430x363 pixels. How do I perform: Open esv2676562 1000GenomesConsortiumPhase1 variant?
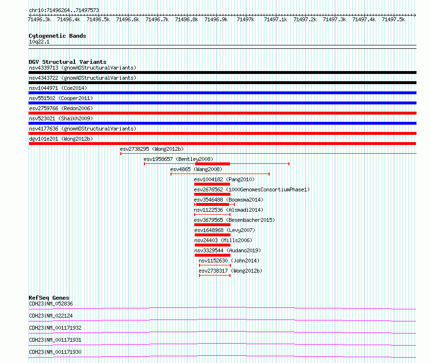click(x=251, y=189)
